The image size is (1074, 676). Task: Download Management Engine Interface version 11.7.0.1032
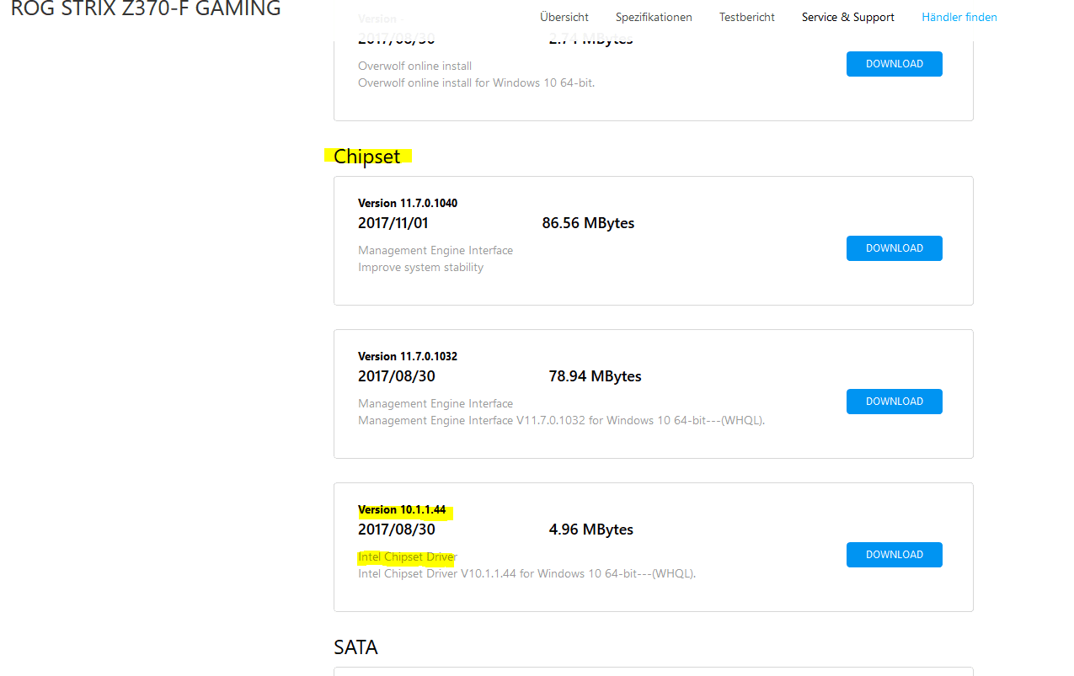coord(895,402)
